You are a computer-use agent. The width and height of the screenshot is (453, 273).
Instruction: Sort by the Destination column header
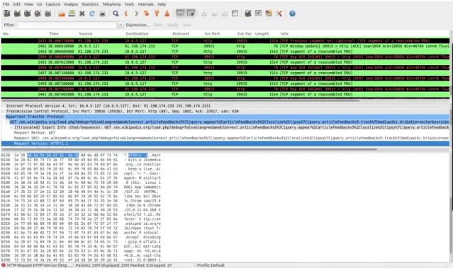(x=137, y=34)
